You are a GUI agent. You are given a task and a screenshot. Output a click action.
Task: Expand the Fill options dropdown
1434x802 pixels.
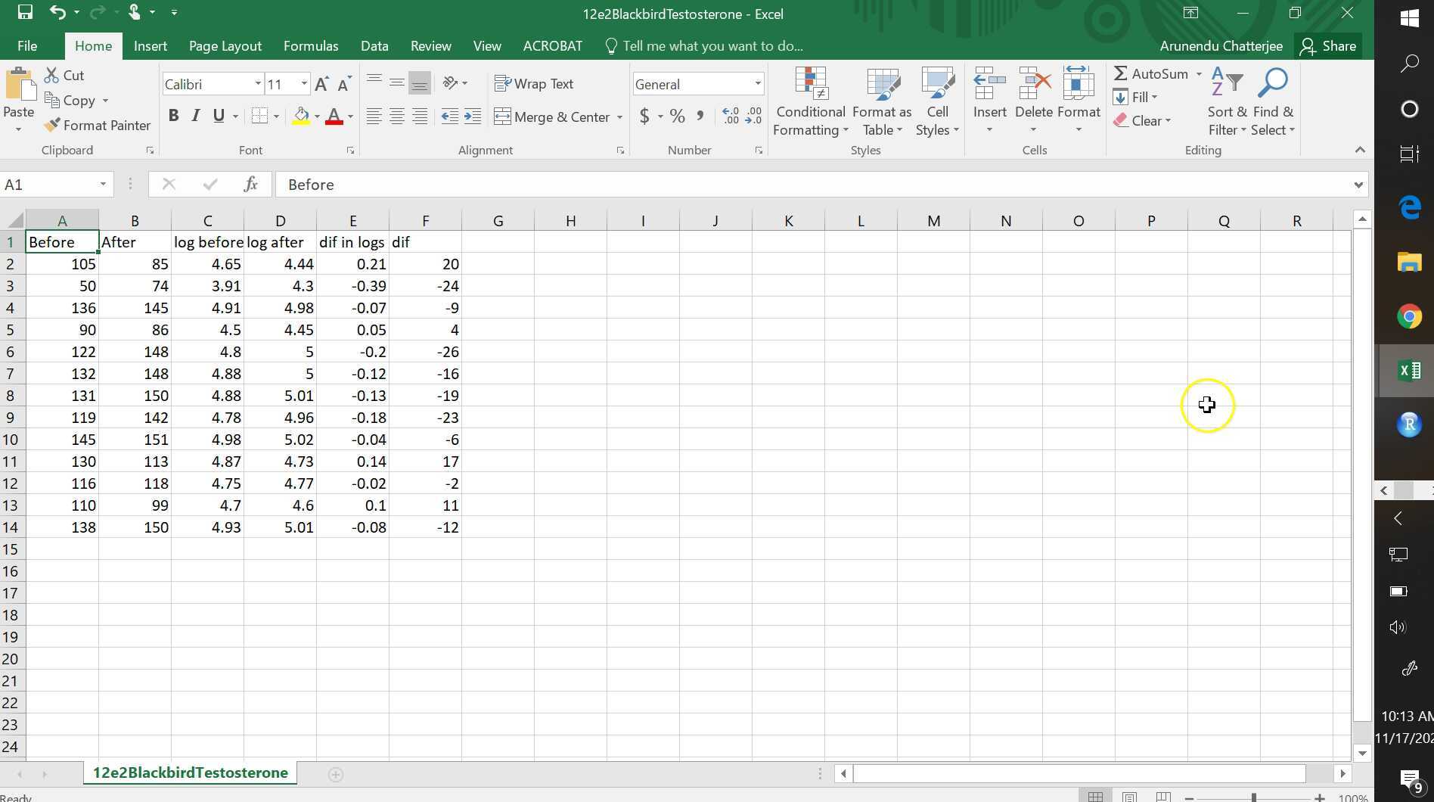click(x=1155, y=97)
